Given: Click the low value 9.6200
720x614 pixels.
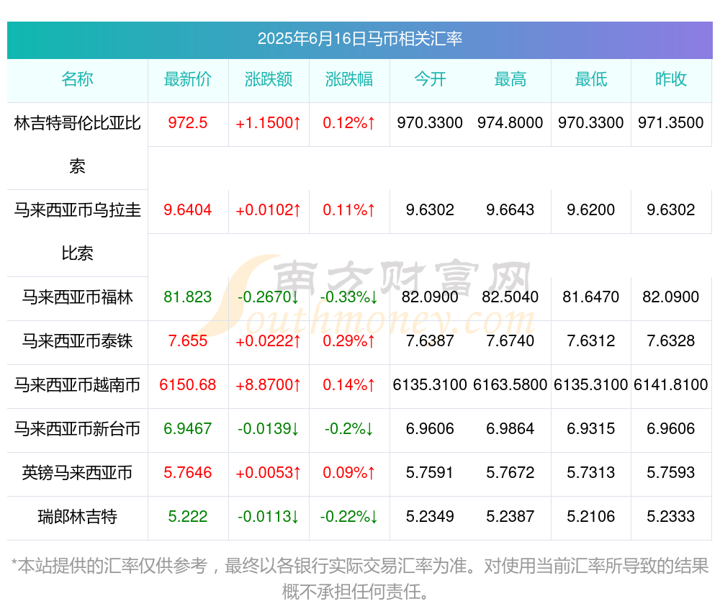Looking at the screenshot, I should (x=591, y=210).
